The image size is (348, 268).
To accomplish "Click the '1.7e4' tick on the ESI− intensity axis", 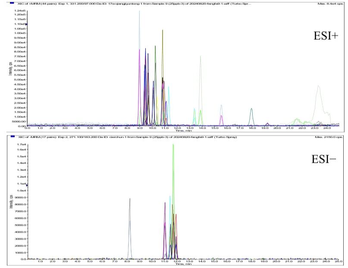I will click(x=22, y=145).
